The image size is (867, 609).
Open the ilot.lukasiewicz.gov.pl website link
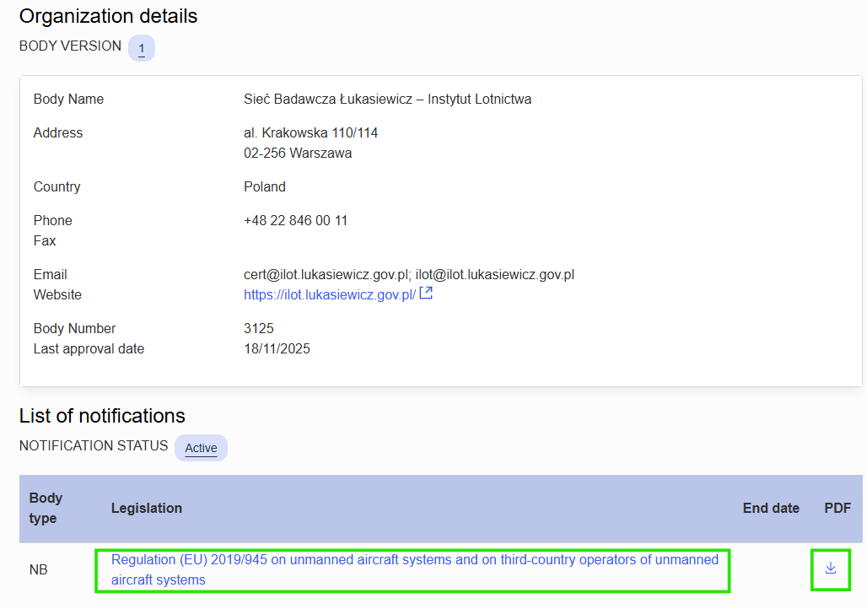click(x=329, y=295)
